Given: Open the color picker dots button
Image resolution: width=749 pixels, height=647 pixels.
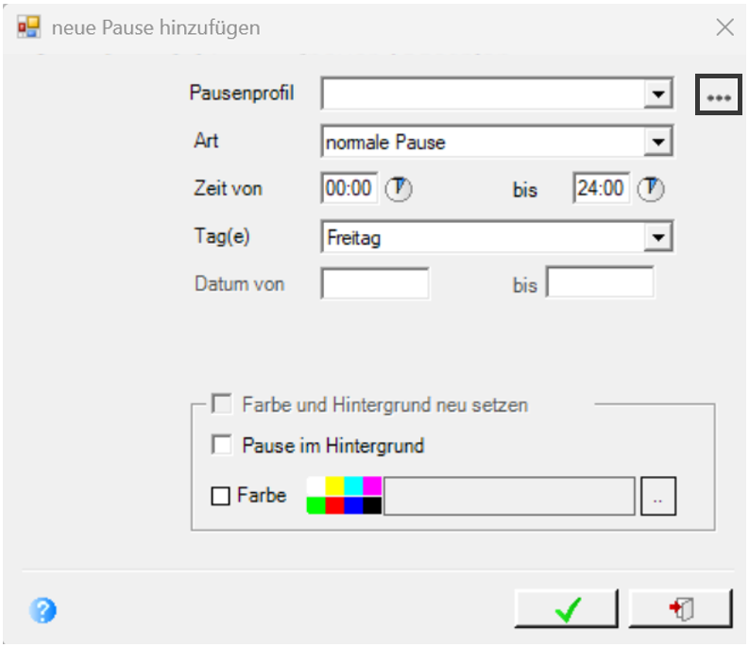Looking at the screenshot, I should click(x=658, y=496).
